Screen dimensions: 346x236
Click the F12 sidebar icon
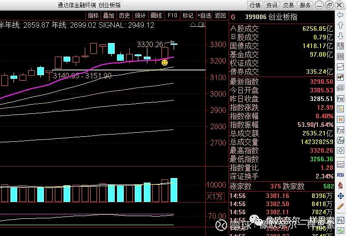pos(340,130)
